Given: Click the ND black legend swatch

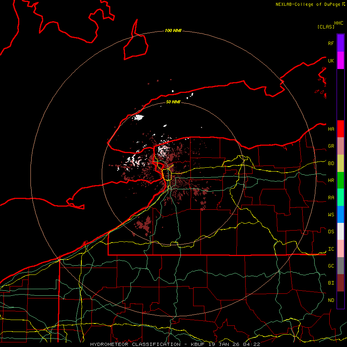Looking at the screenshot, I should point(340,300).
